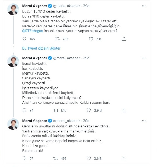The height and width of the screenshot is (167, 157).
Task: Open more options on the third tweet
Action: pyautogui.click(x=144, y=121)
